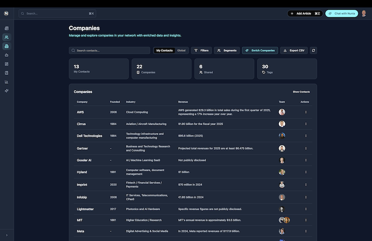Open the user profile avatar
This screenshot has width=372, height=241.
pyautogui.click(x=364, y=13)
